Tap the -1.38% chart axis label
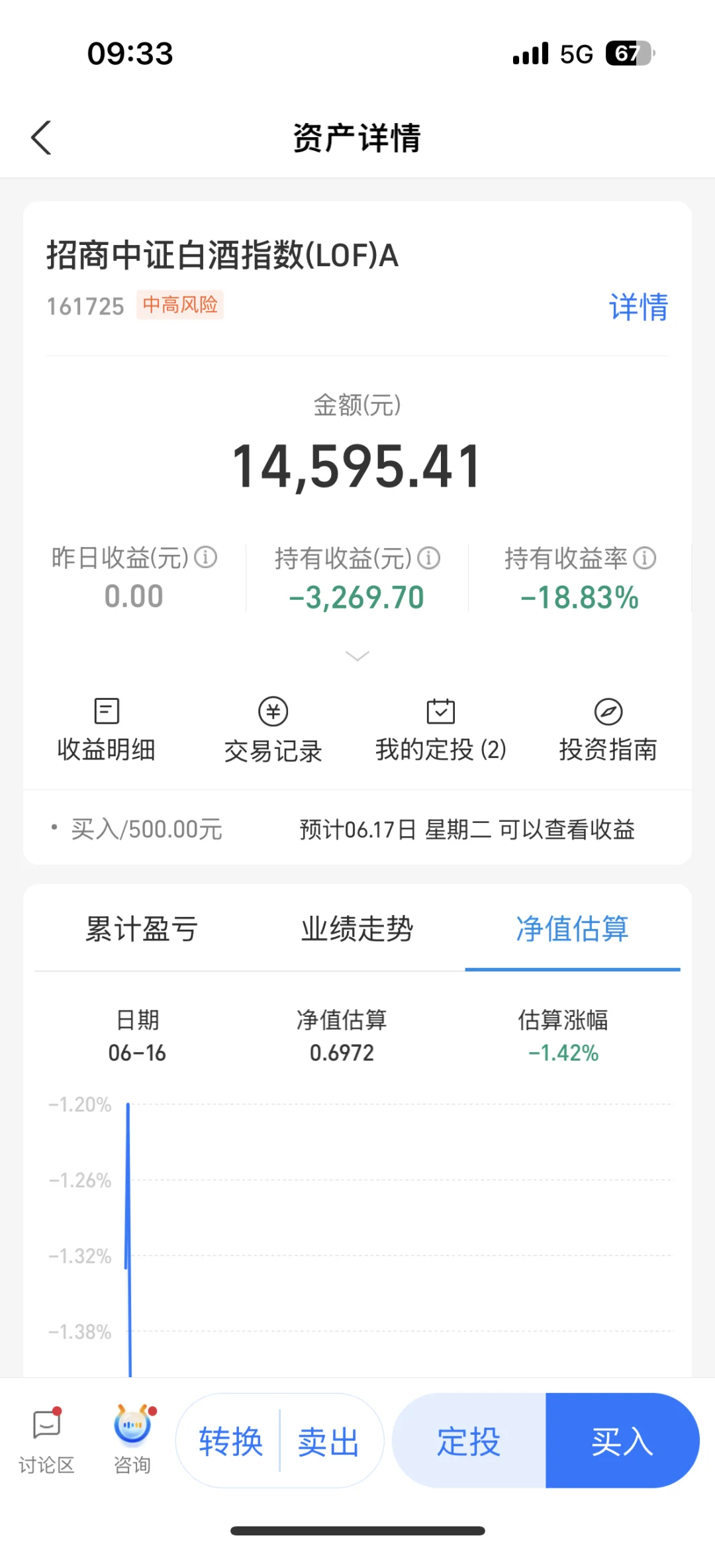Viewport: 715px width, 1550px height. (80, 1332)
